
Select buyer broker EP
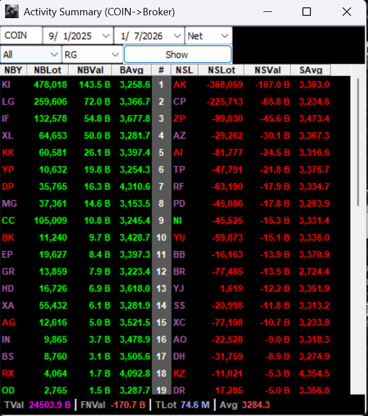(7, 255)
